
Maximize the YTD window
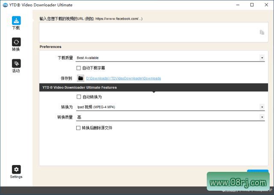point(252,5)
